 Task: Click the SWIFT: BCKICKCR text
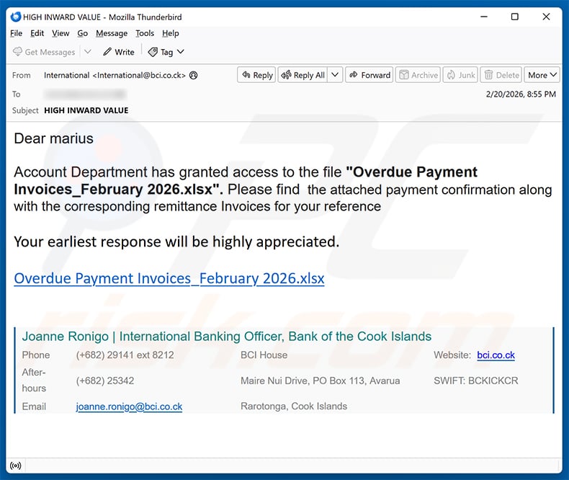(476, 381)
